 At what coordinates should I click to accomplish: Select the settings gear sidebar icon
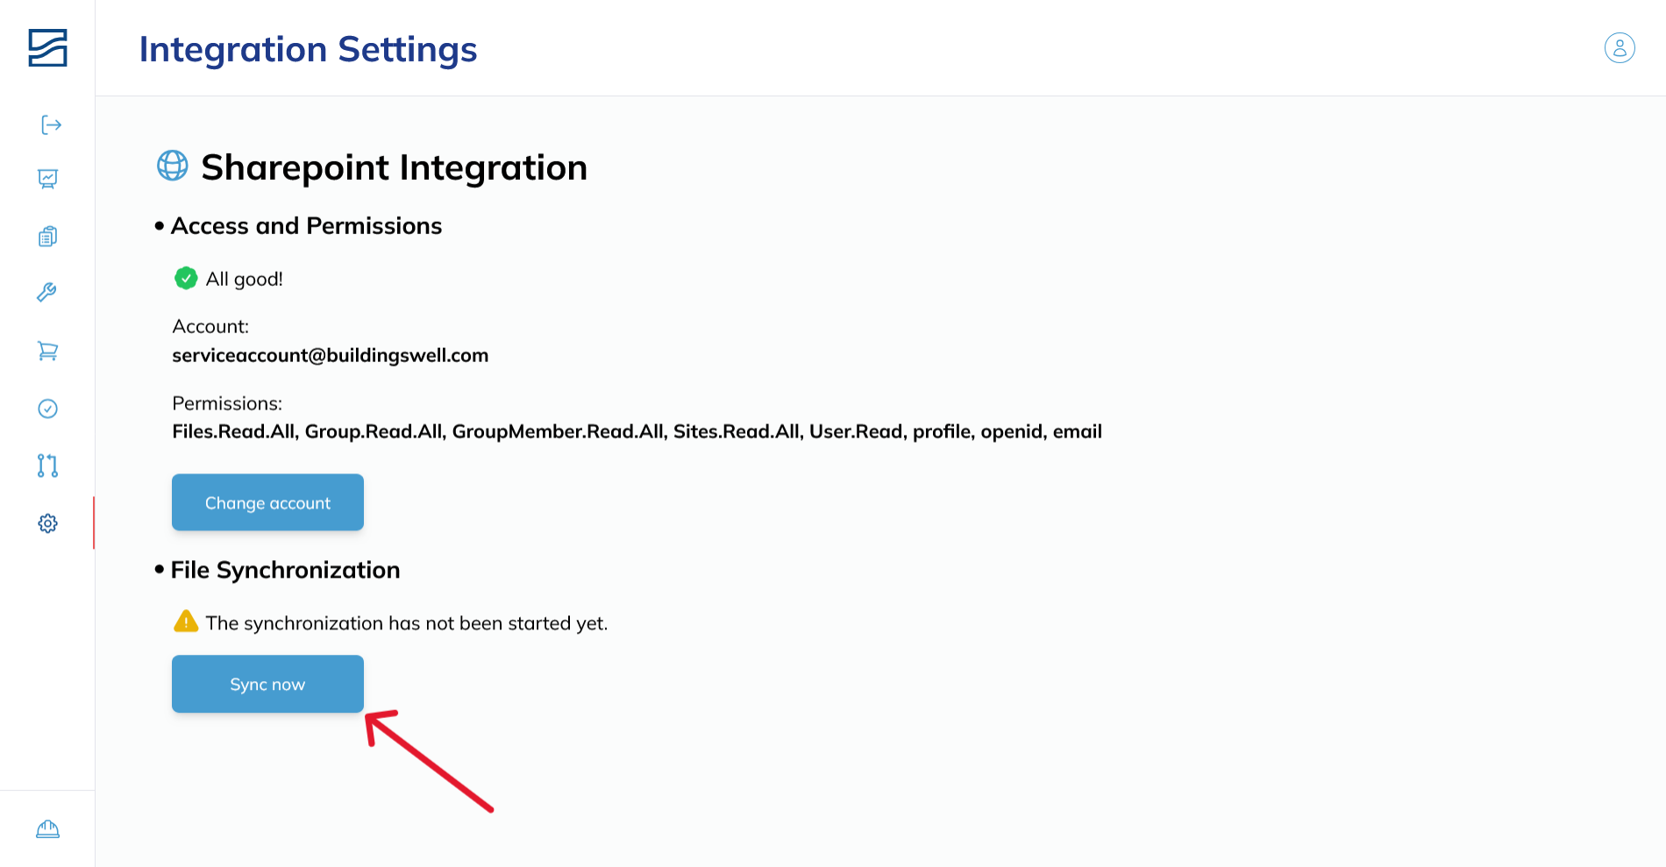[x=48, y=523]
